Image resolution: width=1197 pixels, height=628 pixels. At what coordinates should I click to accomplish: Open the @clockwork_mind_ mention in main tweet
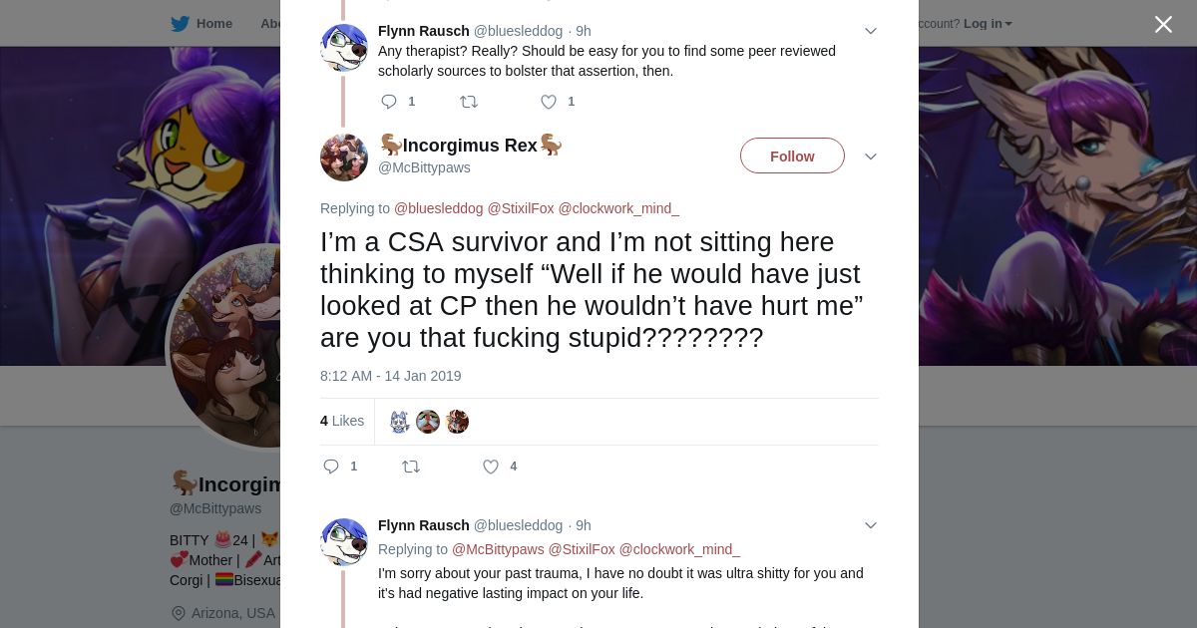point(617,208)
